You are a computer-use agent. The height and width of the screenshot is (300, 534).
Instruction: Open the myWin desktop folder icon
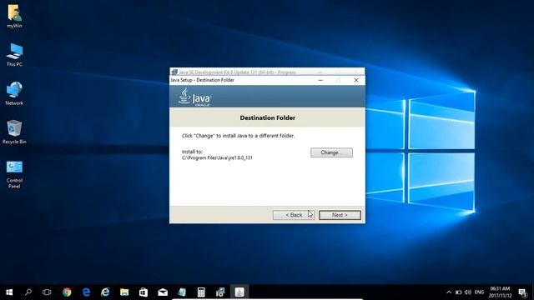point(14,16)
